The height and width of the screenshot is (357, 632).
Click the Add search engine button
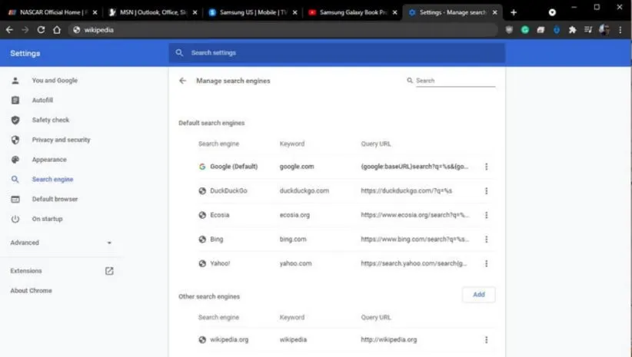478,295
